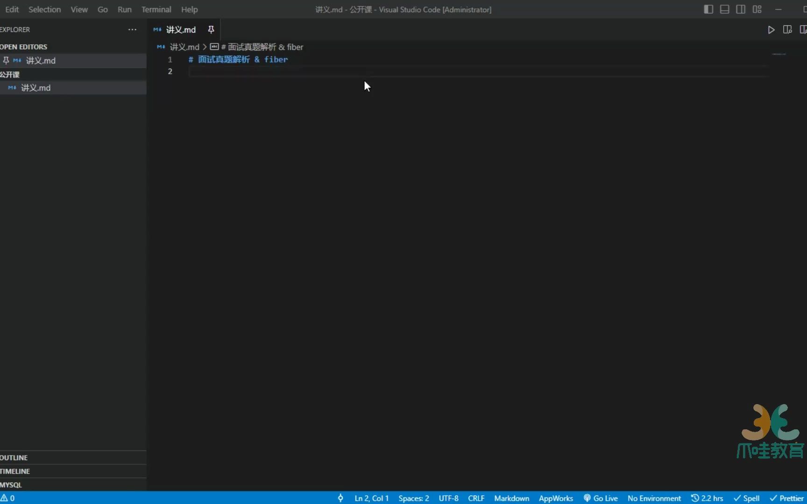Change language mode via Markdown

pos(511,498)
